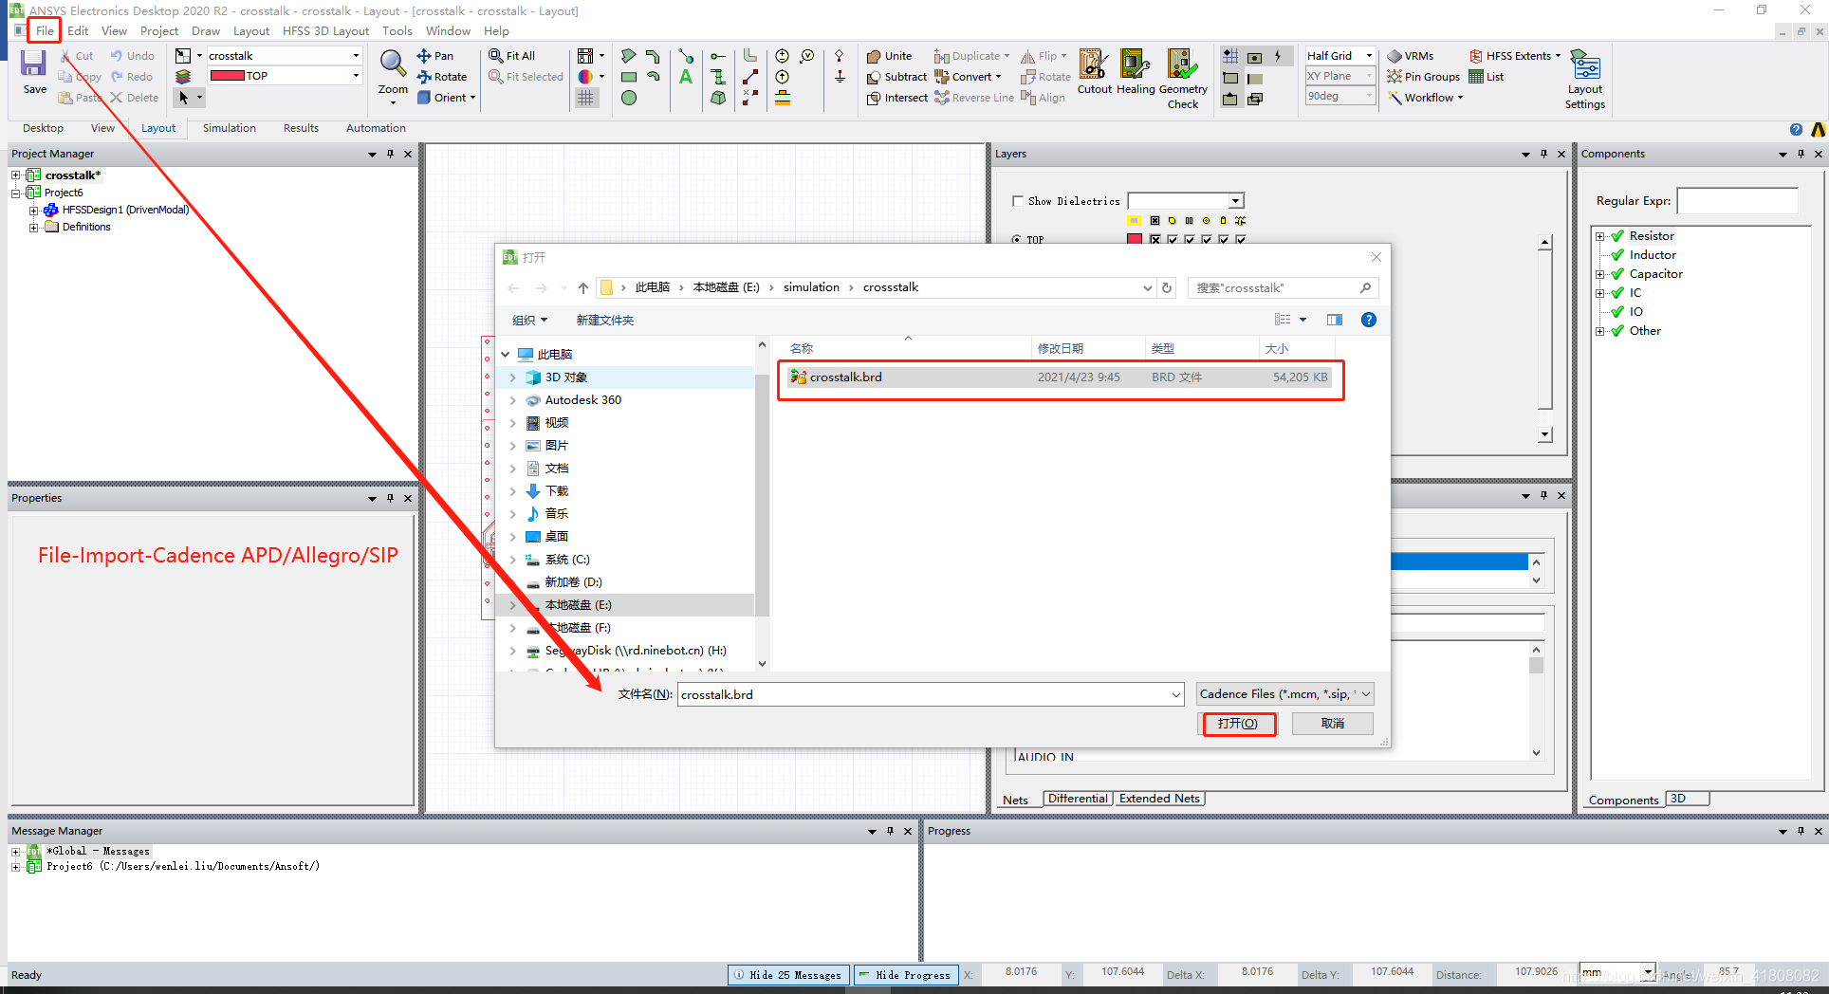
Task: Expand the Resistor tree node
Action: 1599,236
